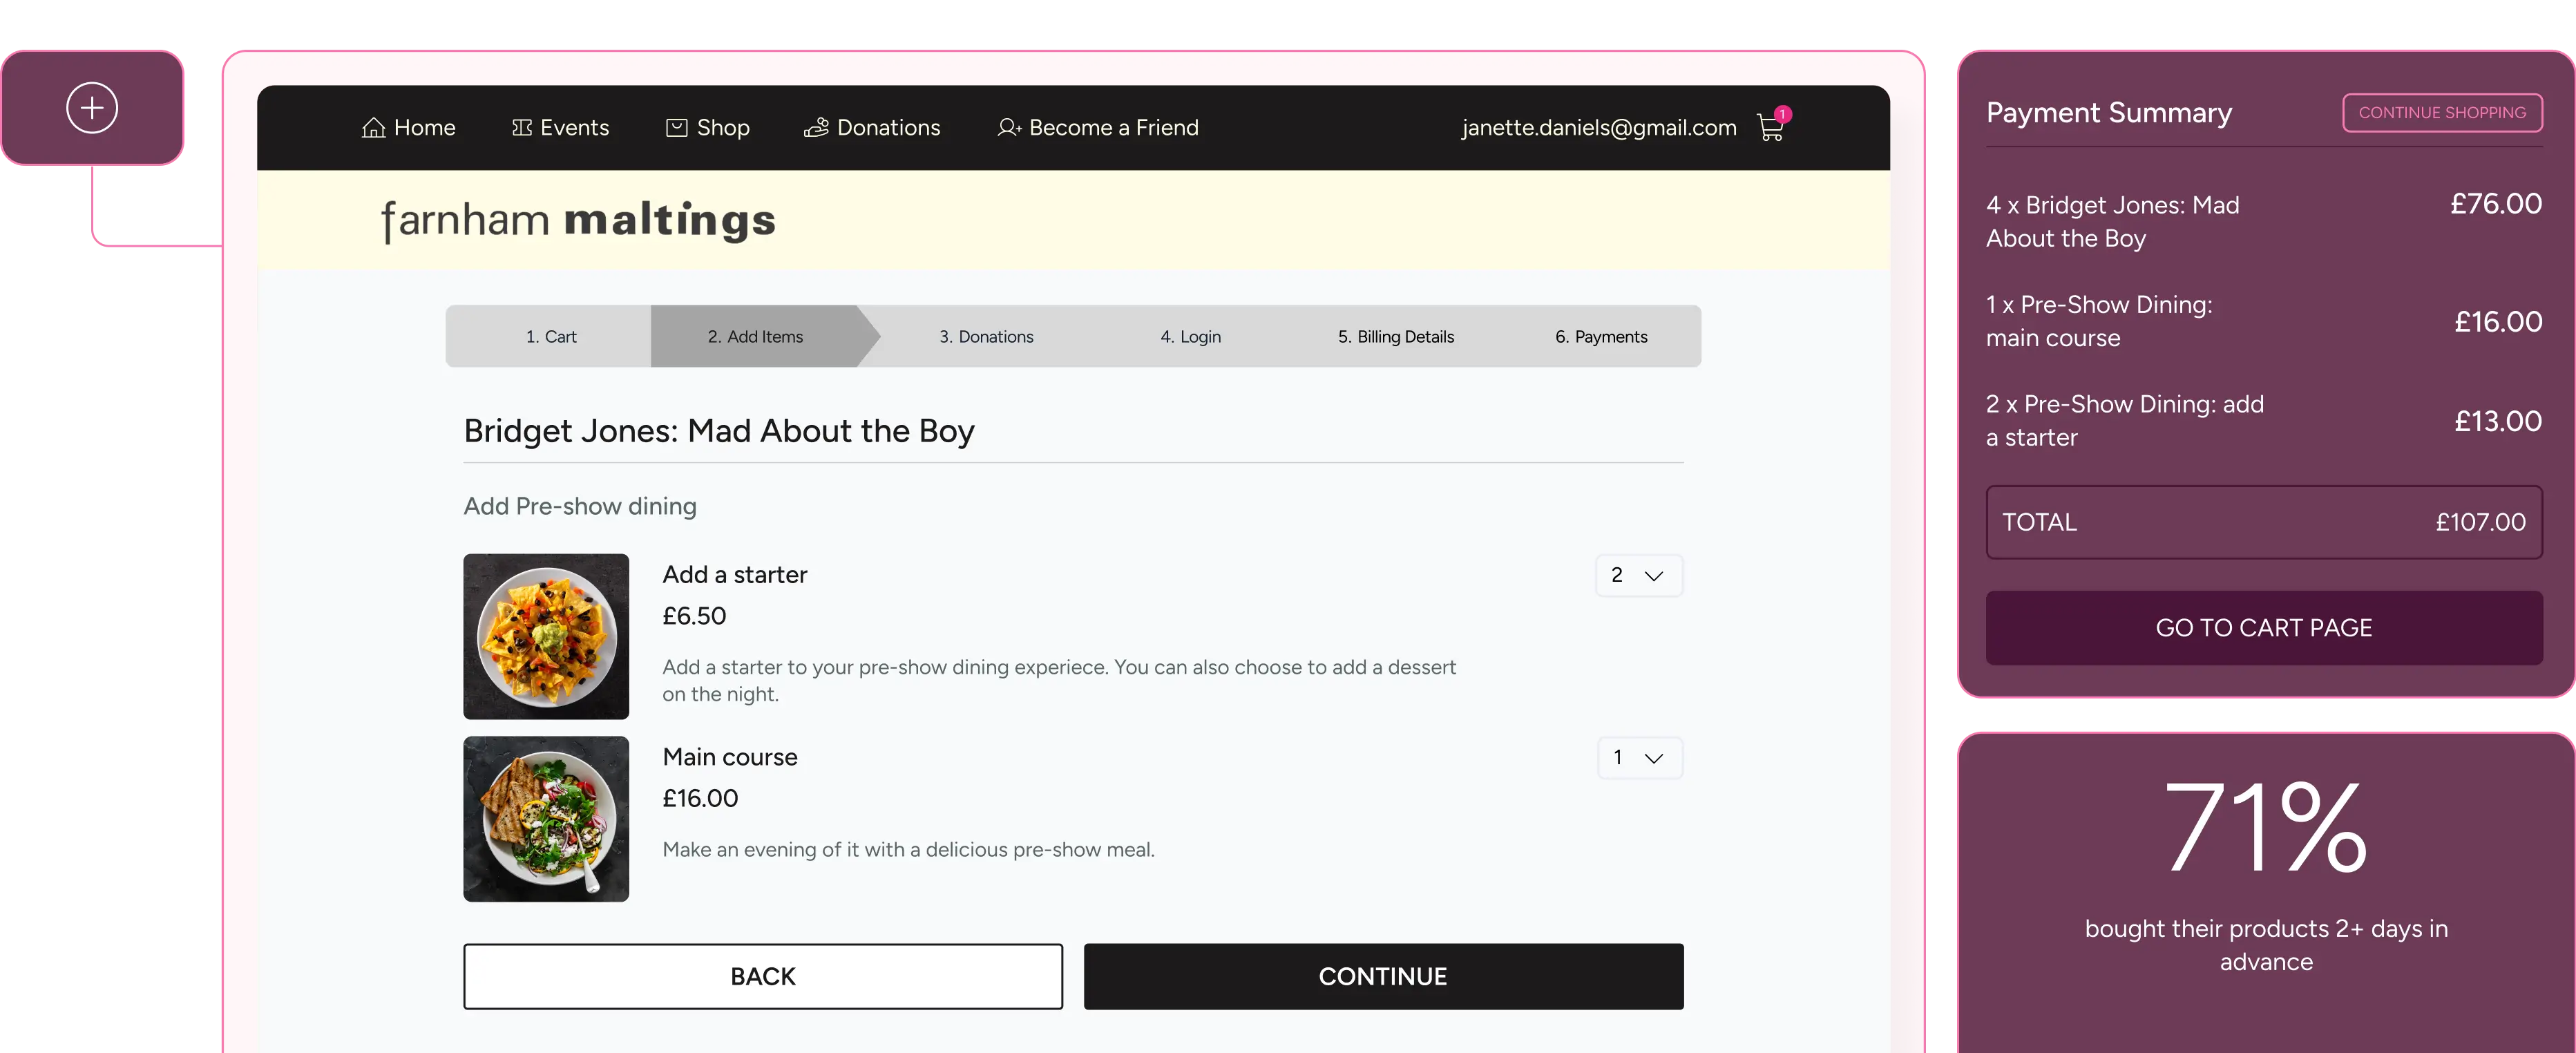This screenshot has width=2576, height=1053.
Task: Click GO TO CART PAGE button
Action: 2263,628
